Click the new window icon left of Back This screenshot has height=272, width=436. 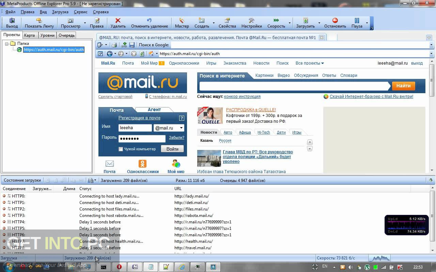pos(100,54)
